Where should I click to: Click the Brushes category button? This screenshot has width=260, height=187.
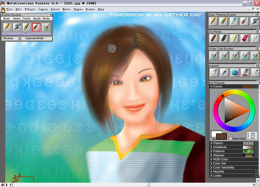(x=10, y=38)
